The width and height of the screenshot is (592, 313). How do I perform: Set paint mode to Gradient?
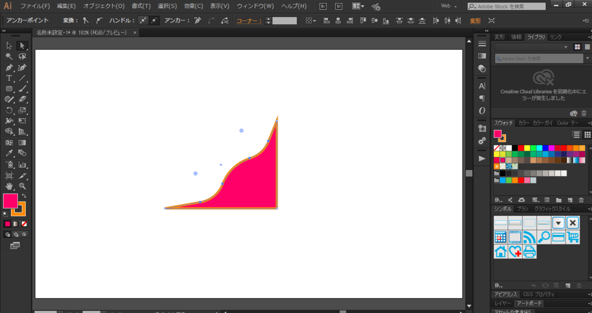tap(16, 224)
